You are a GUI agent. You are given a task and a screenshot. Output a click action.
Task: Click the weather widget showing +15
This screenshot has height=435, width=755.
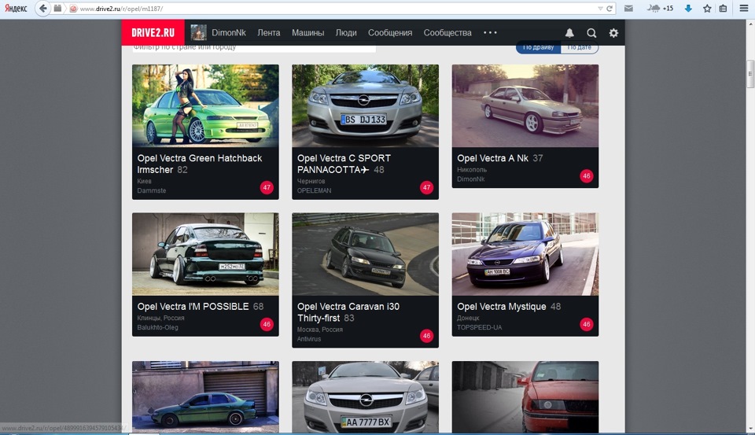point(660,8)
